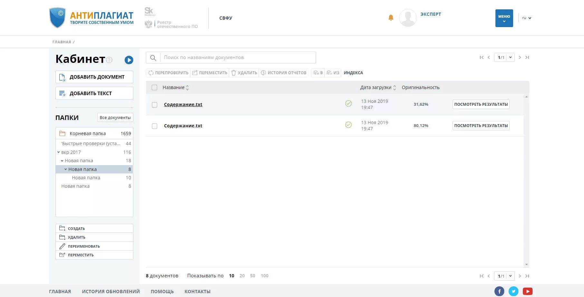Select 'Быстрые проверки' folder
584x297 pixels.
(x=94, y=144)
